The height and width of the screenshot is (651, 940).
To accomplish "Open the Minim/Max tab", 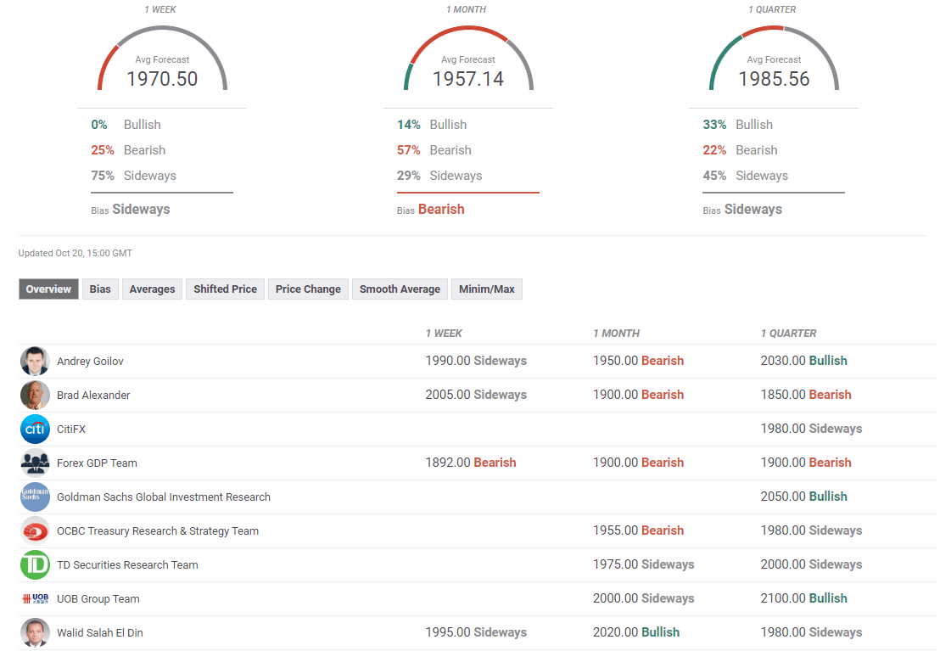I will [x=486, y=289].
